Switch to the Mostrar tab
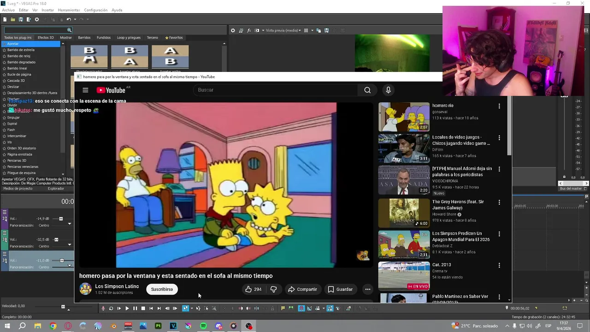 coord(66,37)
